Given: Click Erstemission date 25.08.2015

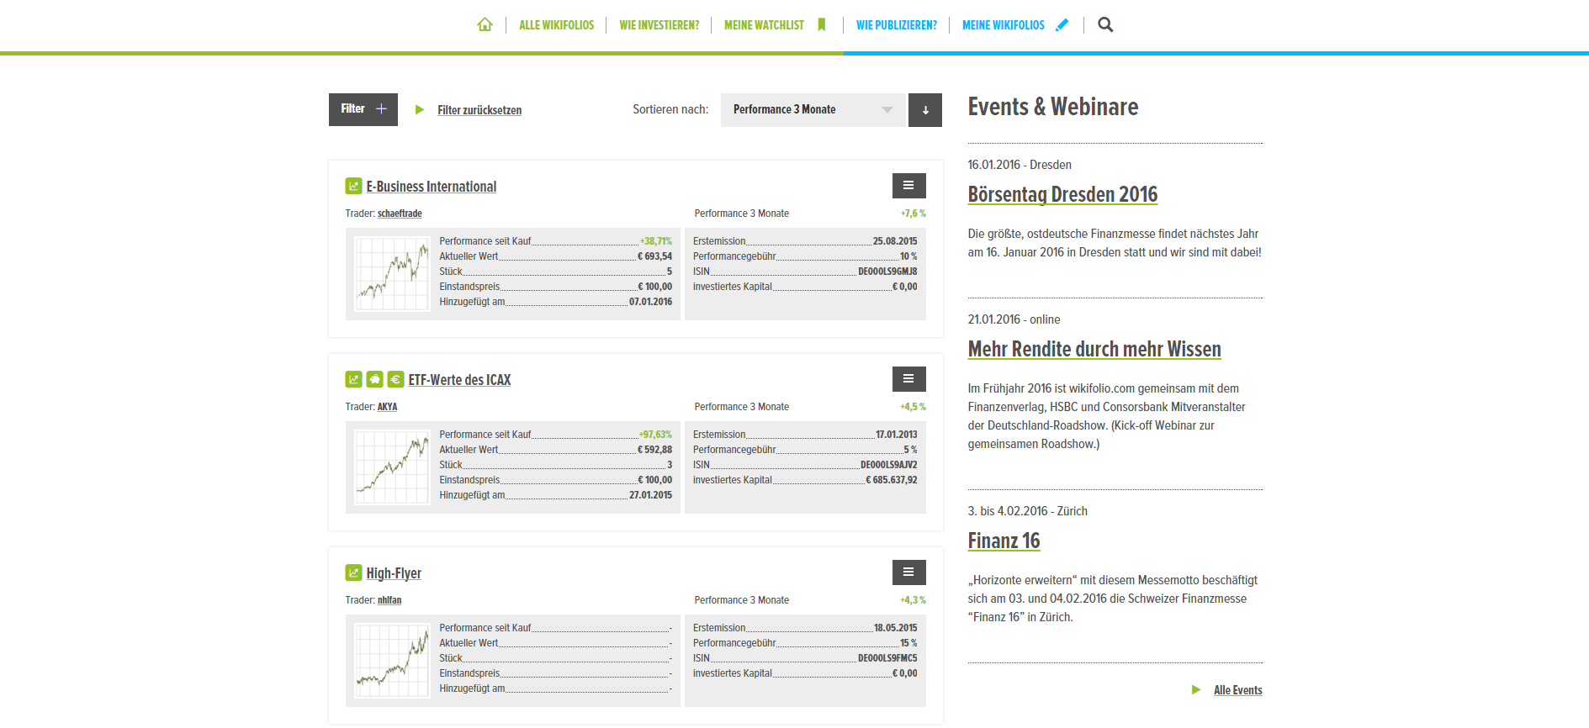Looking at the screenshot, I should point(895,241).
